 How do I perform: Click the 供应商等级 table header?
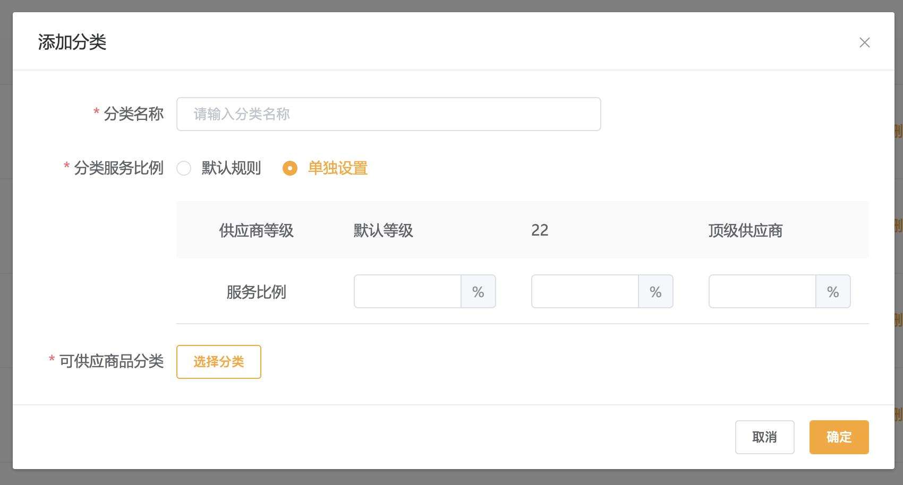[256, 230]
